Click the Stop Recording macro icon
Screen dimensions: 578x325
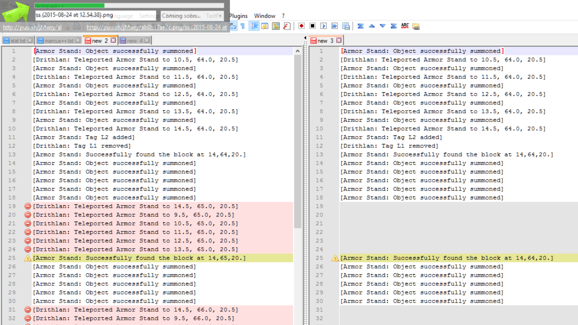[312, 26]
